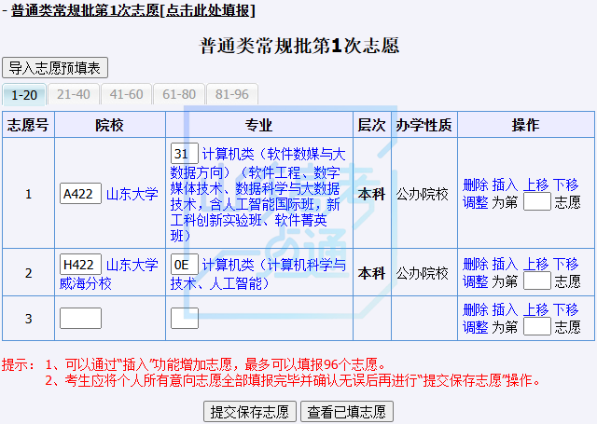This screenshot has width=597, height=424.
Task: Click the 提交保存志愿 button
Action: tap(250, 412)
